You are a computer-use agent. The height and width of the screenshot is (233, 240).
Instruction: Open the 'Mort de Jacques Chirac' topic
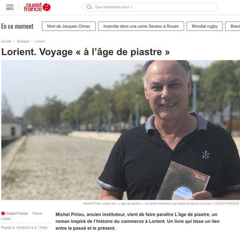tap(68, 26)
